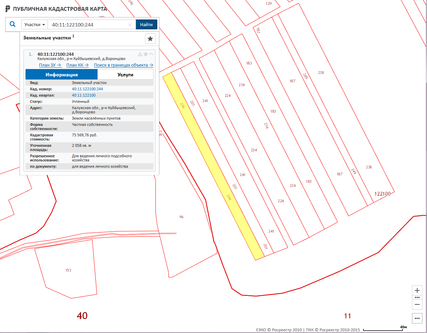
Task: Collapse the result card with chevron
Action: 151,54
